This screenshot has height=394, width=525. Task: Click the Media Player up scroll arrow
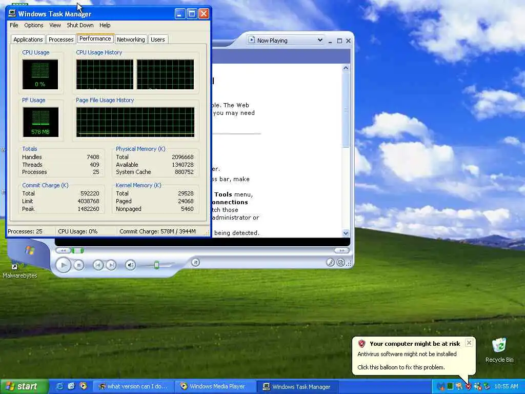coord(346,68)
